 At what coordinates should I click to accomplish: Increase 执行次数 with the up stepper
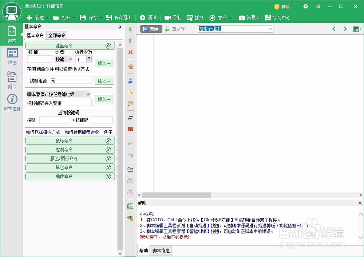[x=89, y=57]
